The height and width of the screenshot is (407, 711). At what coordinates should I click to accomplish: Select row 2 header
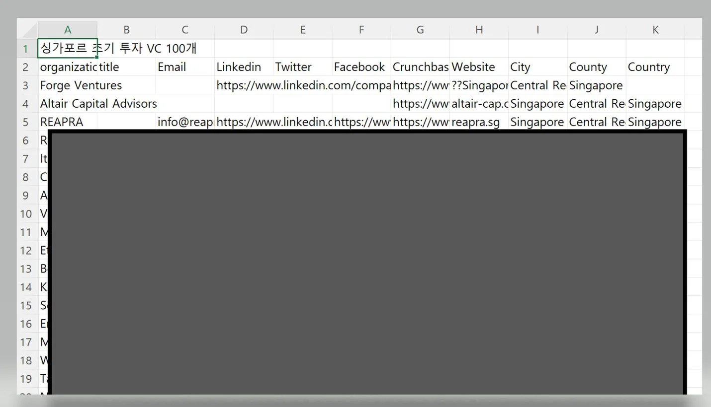[27, 67]
